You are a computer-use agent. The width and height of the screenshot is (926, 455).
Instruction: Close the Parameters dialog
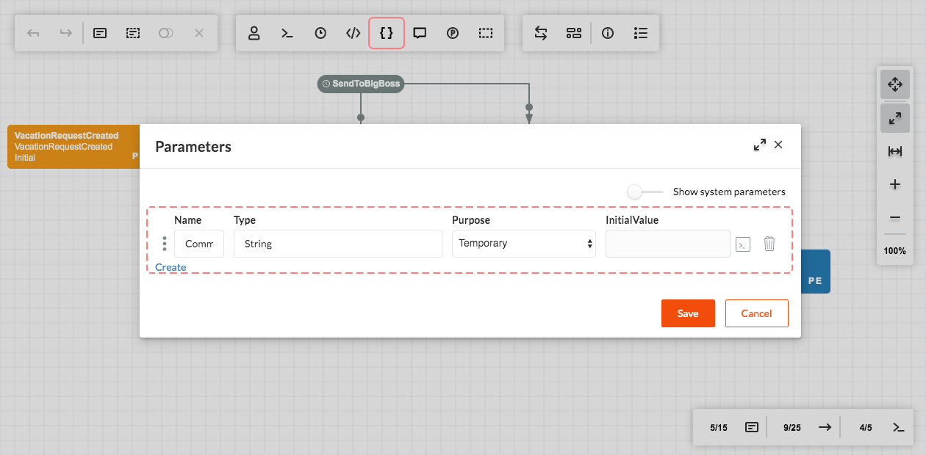click(x=778, y=145)
